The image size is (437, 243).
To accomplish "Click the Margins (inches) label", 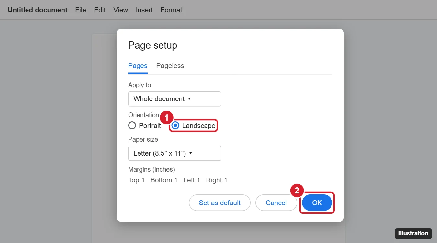I will pyautogui.click(x=151, y=169).
